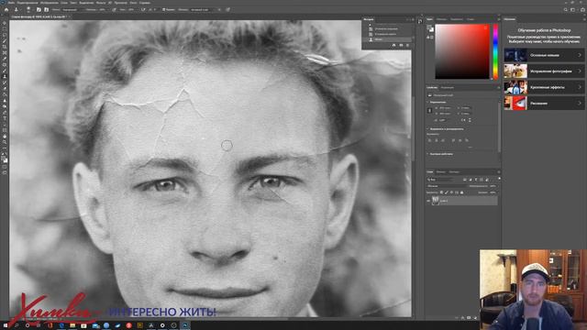The width and height of the screenshot is (587, 330).
Task: Select the Type tool
Action: point(5,118)
